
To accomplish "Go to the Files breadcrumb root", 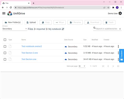I will pos(31,29).
